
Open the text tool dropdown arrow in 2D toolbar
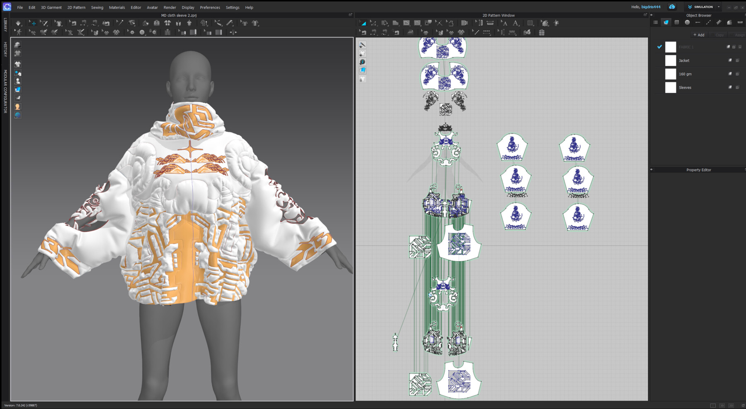(518, 26)
